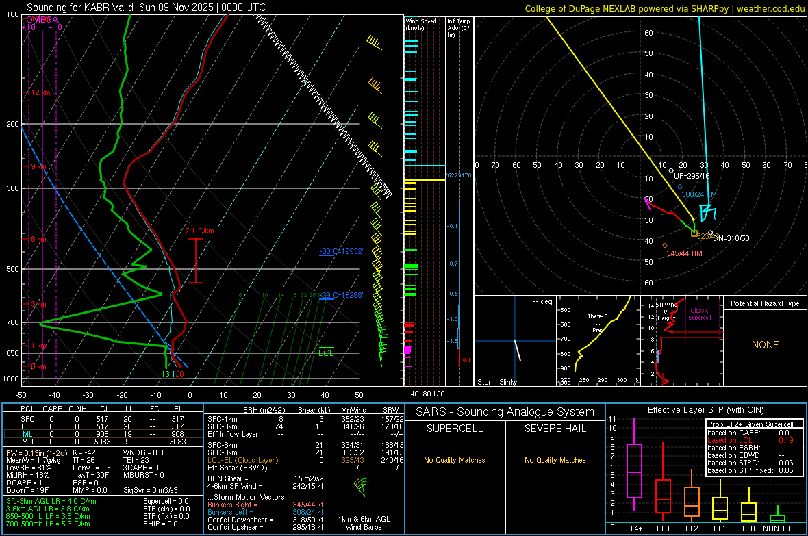
Task: Select the SFC-1km kinematics row
Action: click(x=305, y=419)
